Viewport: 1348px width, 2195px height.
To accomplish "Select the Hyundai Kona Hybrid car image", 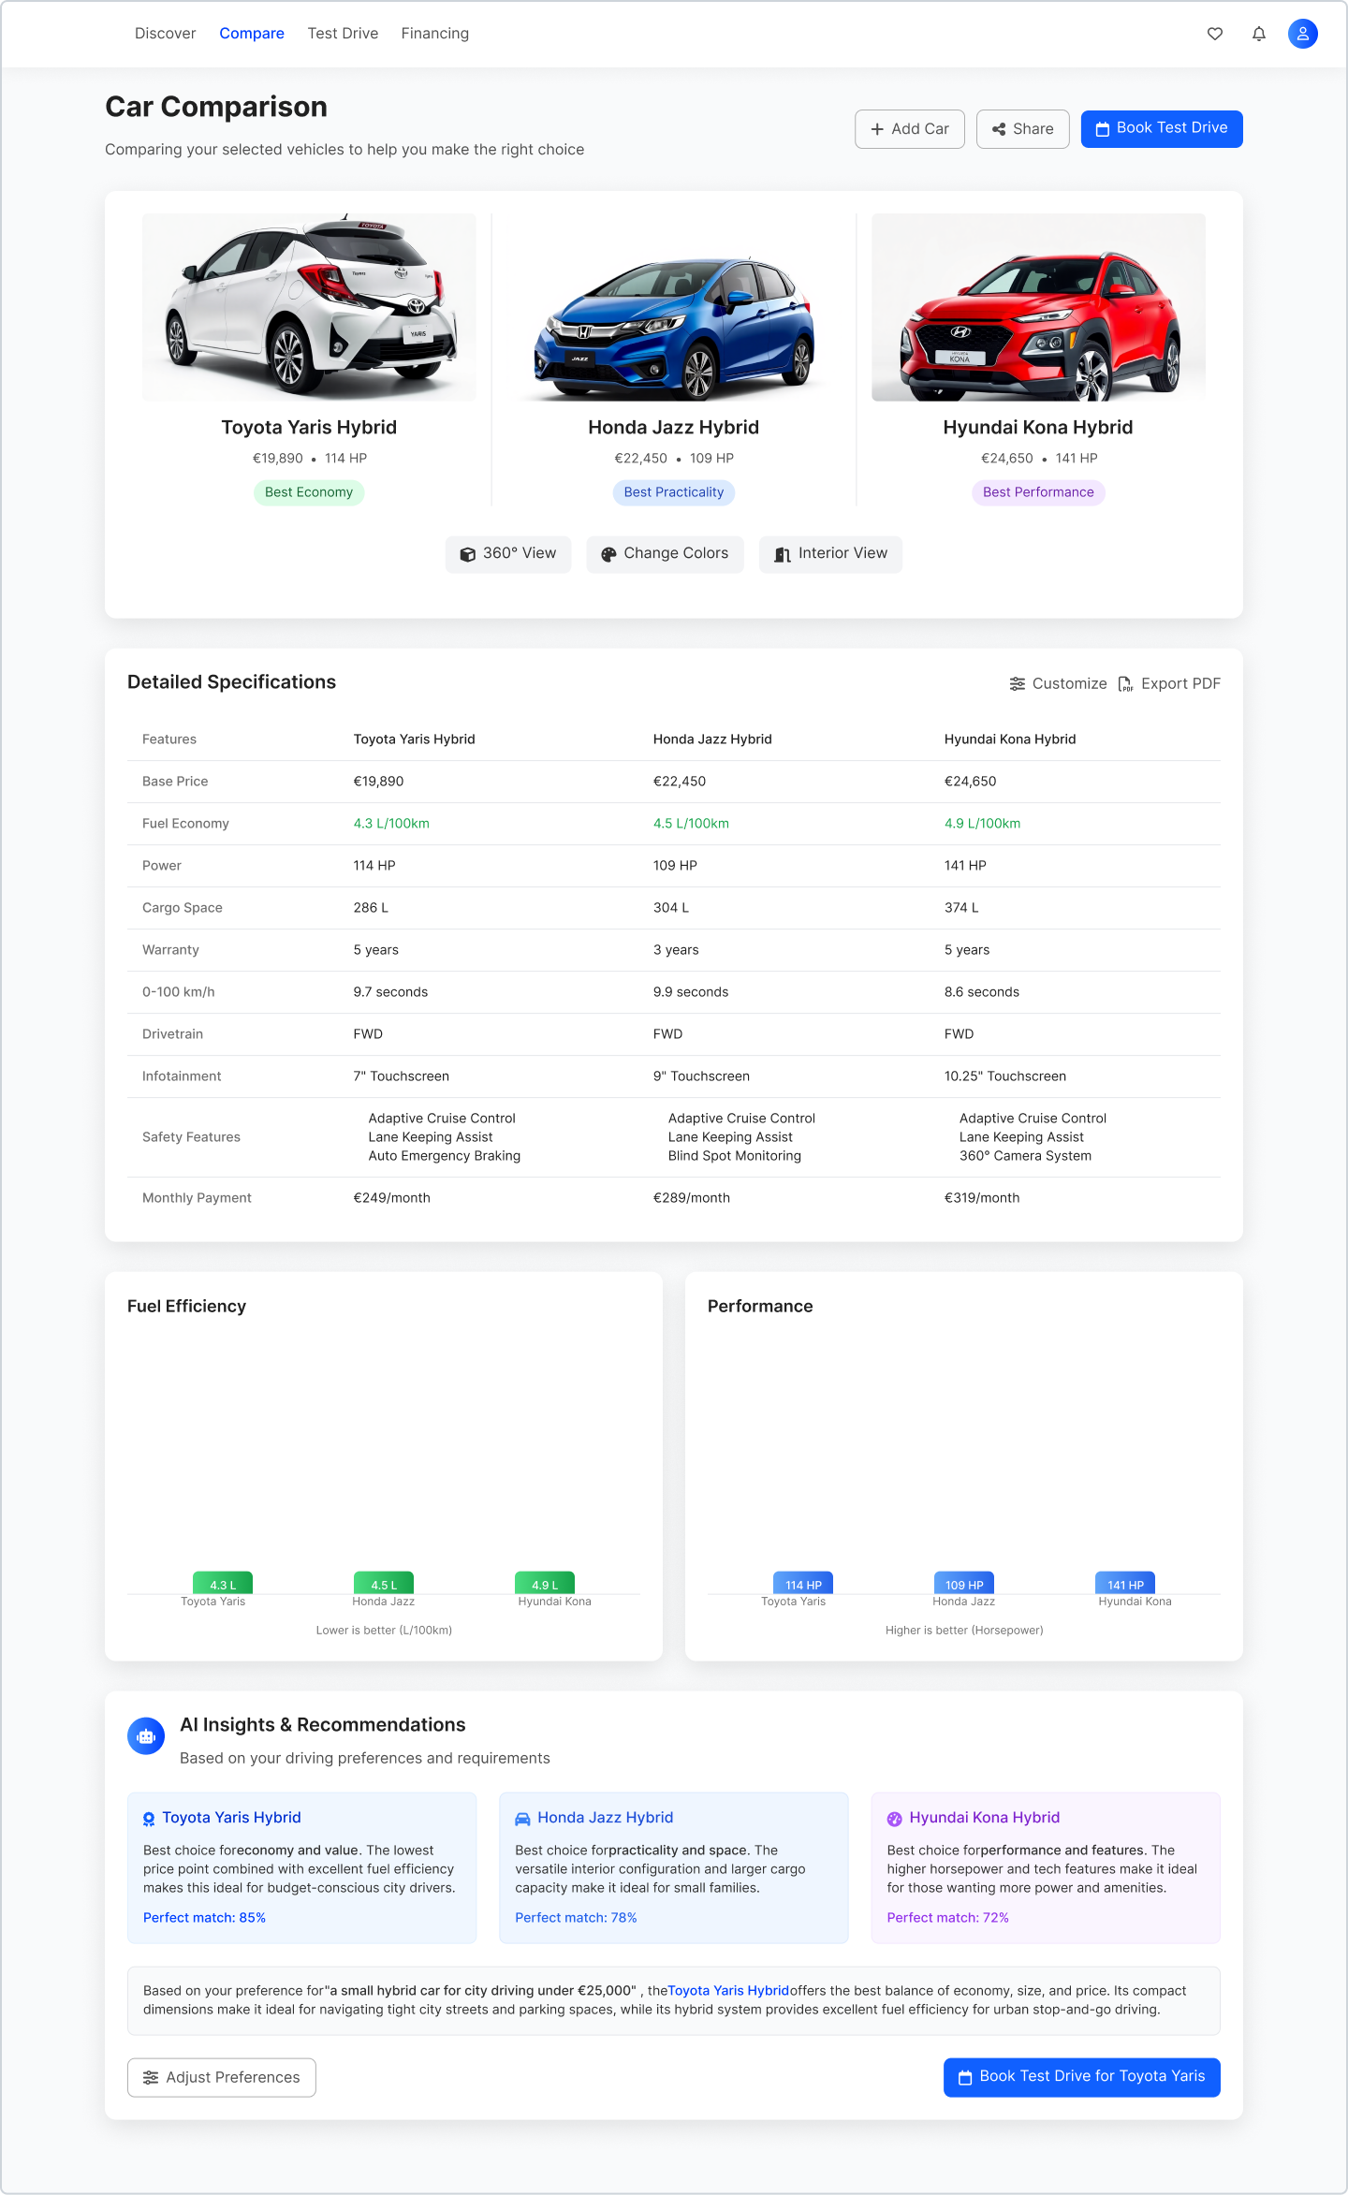I will [x=1038, y=308].
